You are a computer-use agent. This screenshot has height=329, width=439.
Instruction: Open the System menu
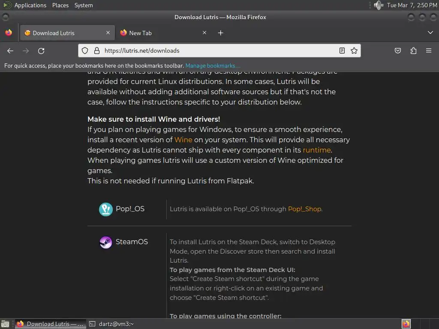[84, 5]
